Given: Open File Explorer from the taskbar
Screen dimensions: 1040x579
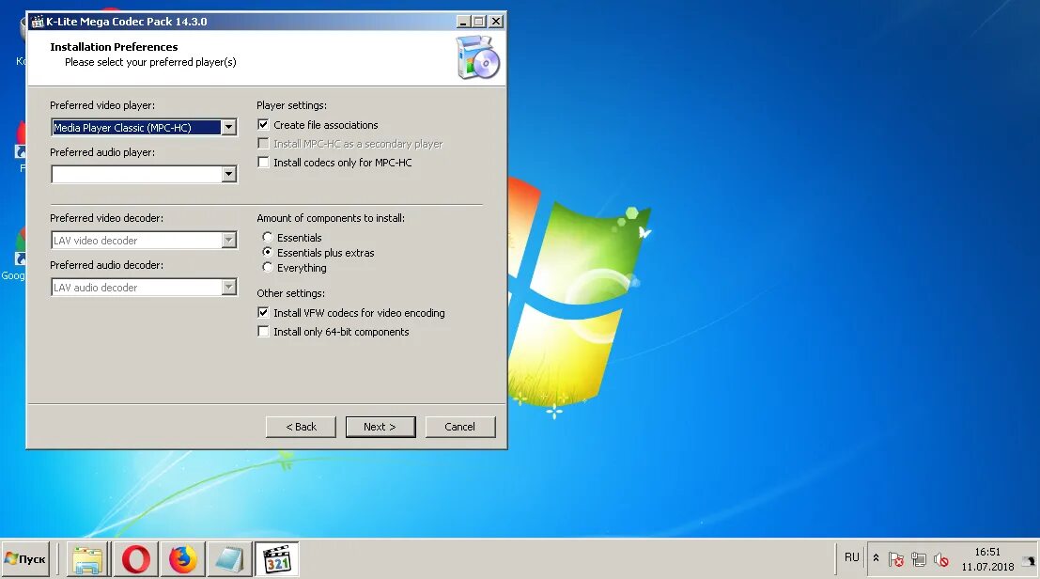Looking at the screenshot, I should pyautogui.click(x=87, y=559).
